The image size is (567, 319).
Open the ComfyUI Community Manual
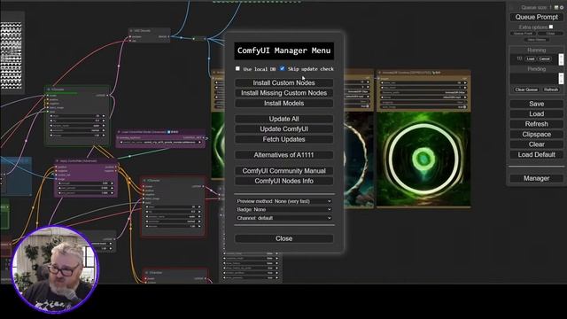click(x=283, y=171)
